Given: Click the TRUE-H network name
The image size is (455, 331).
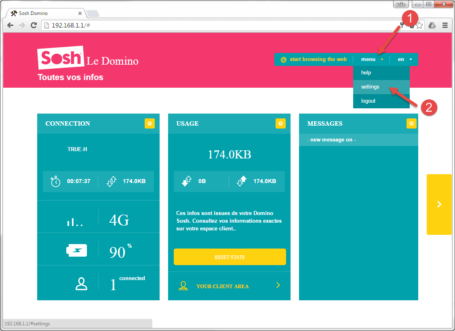Looking at the screenshot, I should click(x=77, y=149).
